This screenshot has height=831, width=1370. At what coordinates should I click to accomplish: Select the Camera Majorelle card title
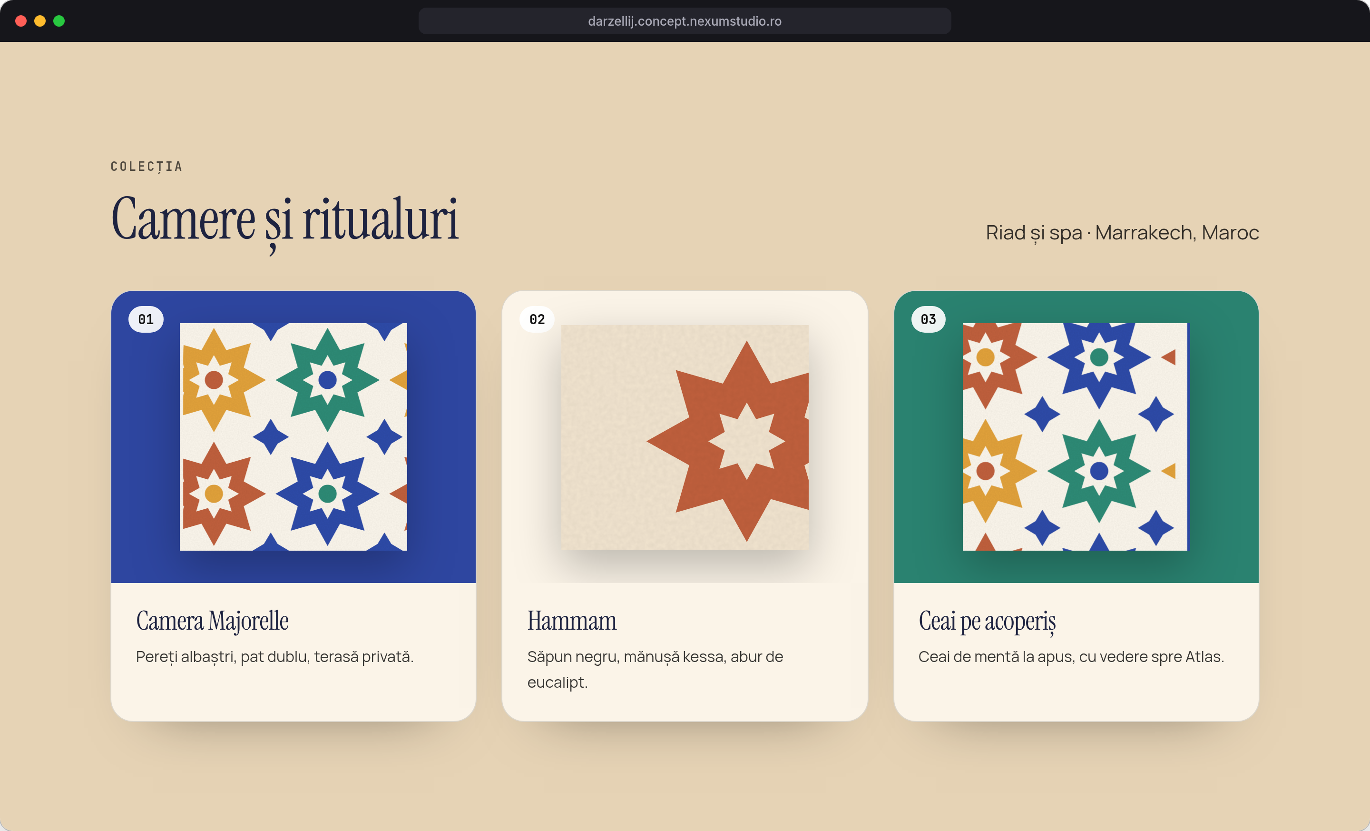coord(212,621)
